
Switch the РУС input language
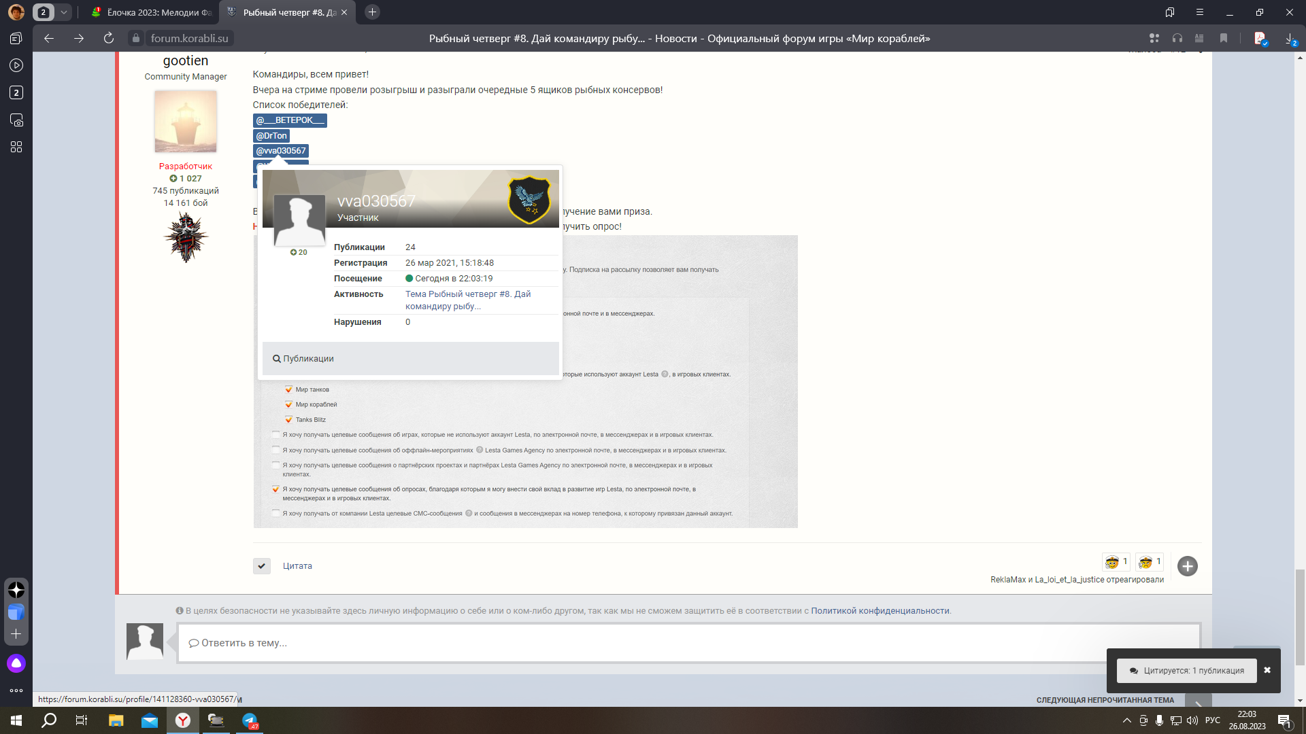[1213, 720]
